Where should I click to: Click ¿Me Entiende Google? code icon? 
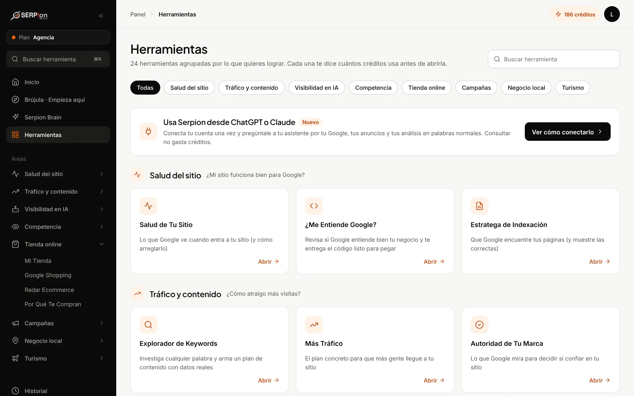pyautogui.click(x=314, y=206)
